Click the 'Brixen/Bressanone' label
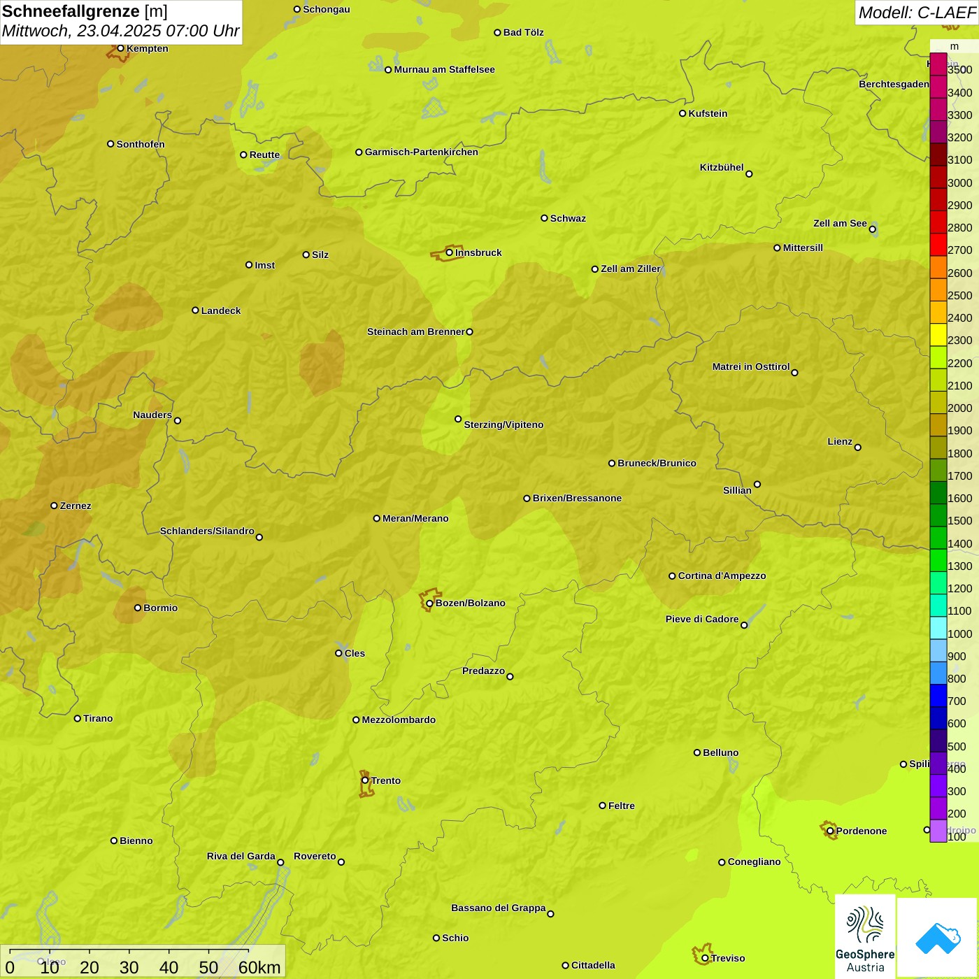 click(577, 498)
